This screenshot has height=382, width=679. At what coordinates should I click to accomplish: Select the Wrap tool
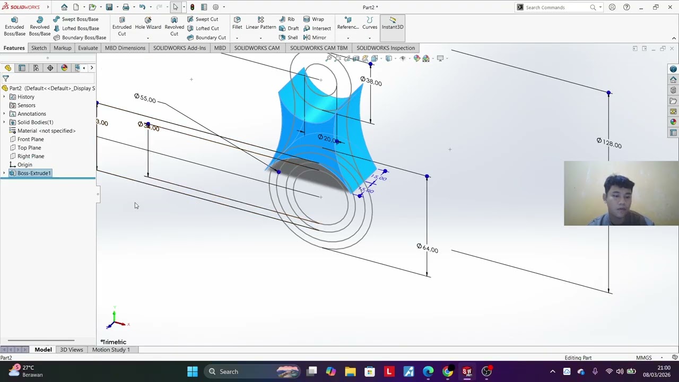pos(314,19)
